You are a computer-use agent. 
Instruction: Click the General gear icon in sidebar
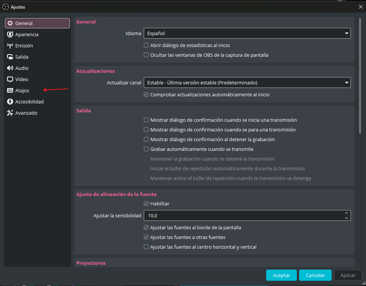point(10,23)
